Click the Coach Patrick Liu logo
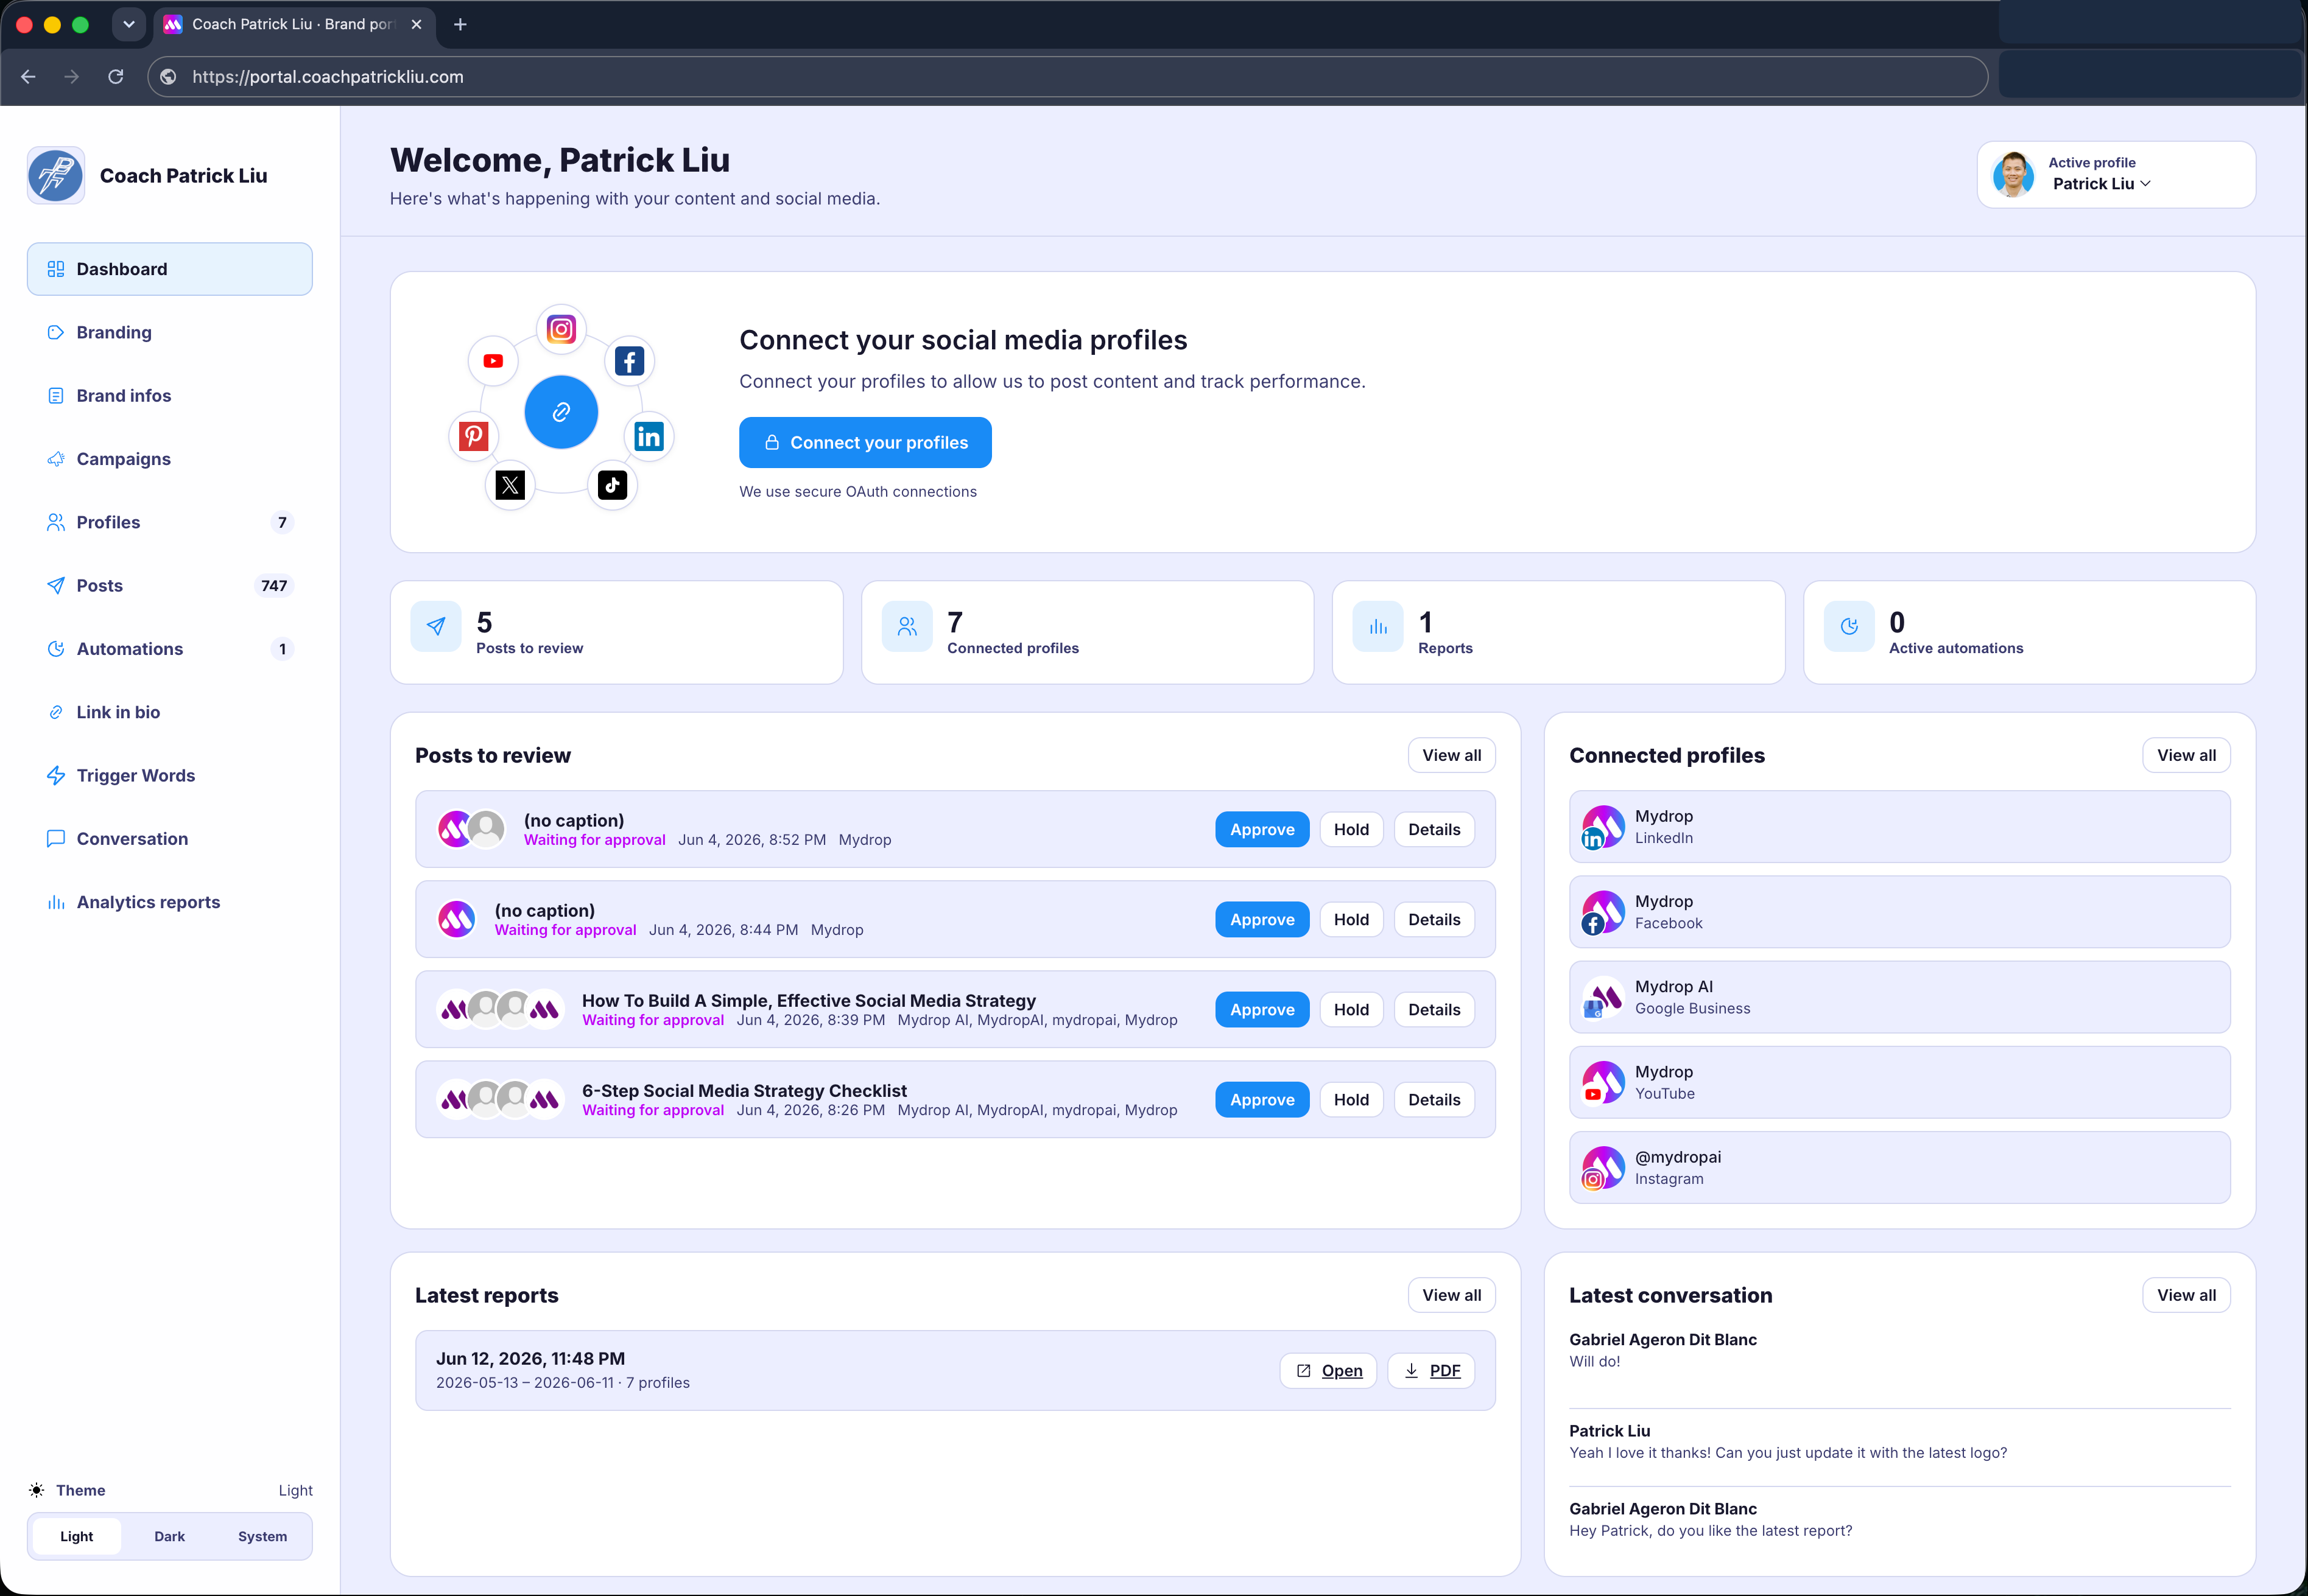Screen dimensions: 2308x1596 tap(56, 176)
